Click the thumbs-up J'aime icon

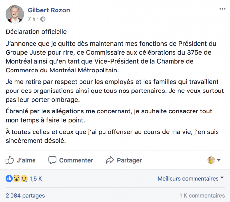point(10,160)
